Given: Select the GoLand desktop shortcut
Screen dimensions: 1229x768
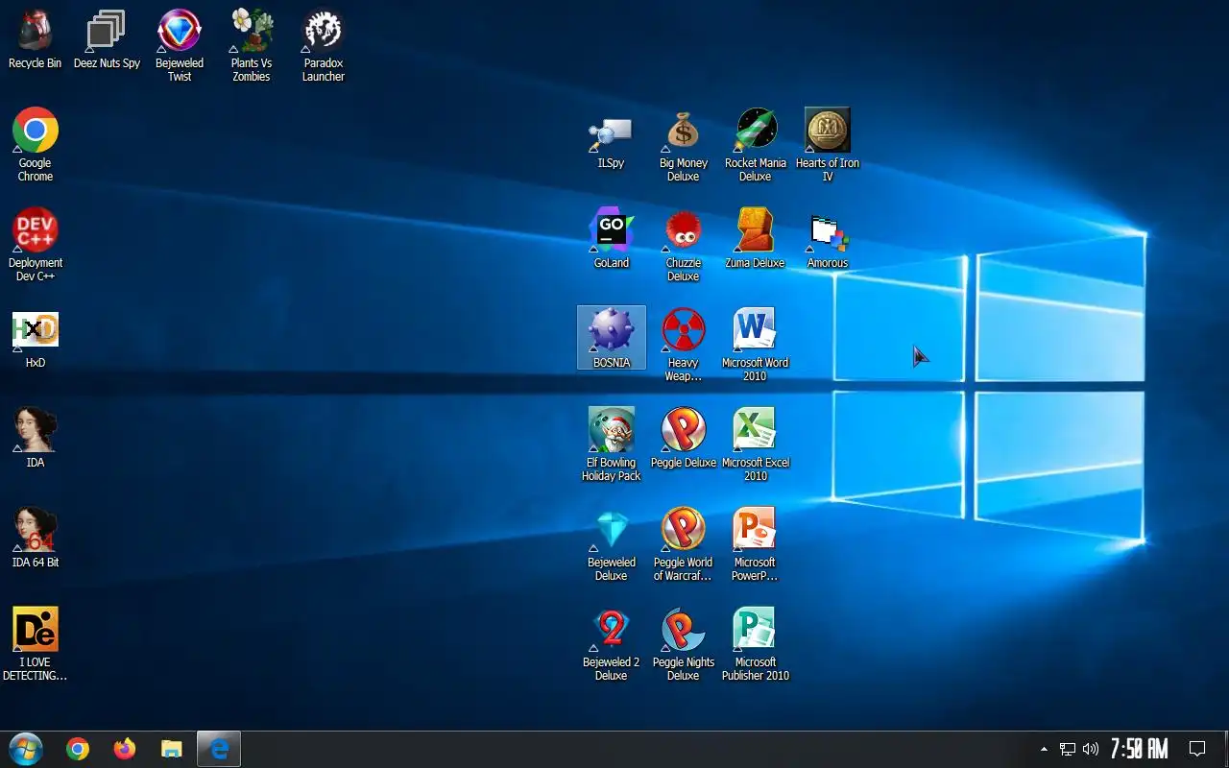Looking at the screenshot, I should point(612,239).
